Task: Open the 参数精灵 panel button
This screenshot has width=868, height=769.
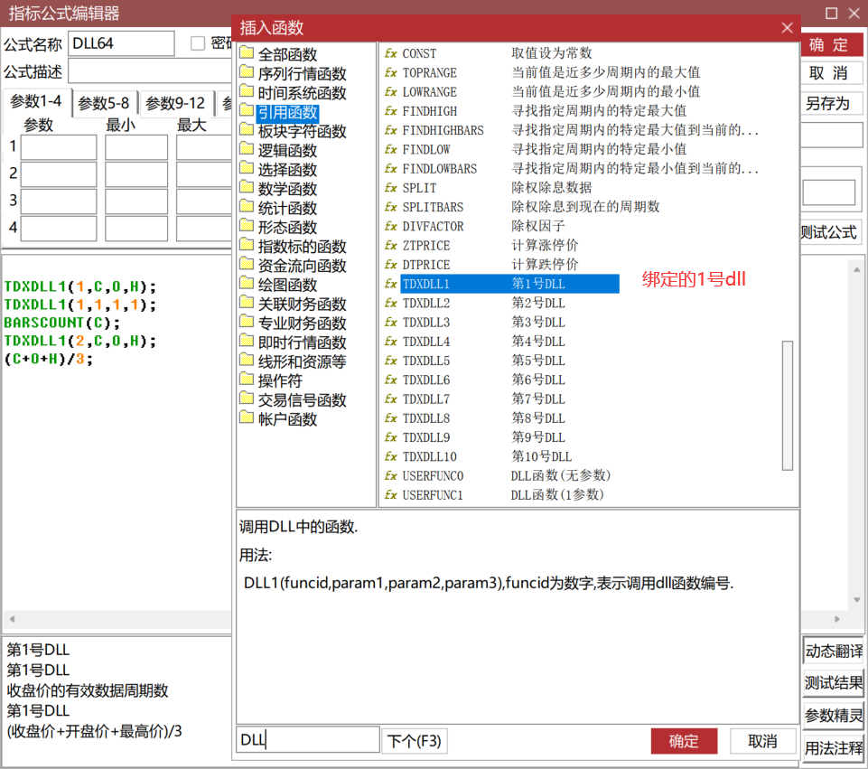Action: [x=834, y=716]
